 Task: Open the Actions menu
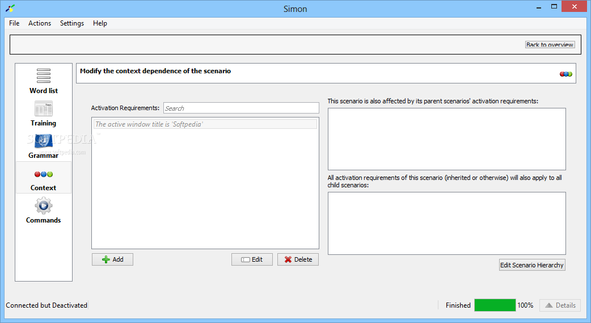(40, 23)
